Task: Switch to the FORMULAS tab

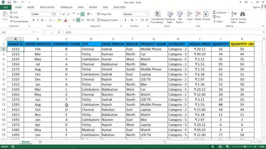Action: tap(66, 7)
